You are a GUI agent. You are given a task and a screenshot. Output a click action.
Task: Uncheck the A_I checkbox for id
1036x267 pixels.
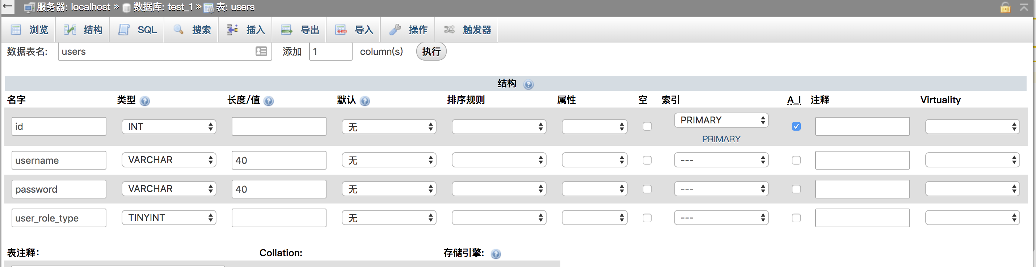click(796, 127)
